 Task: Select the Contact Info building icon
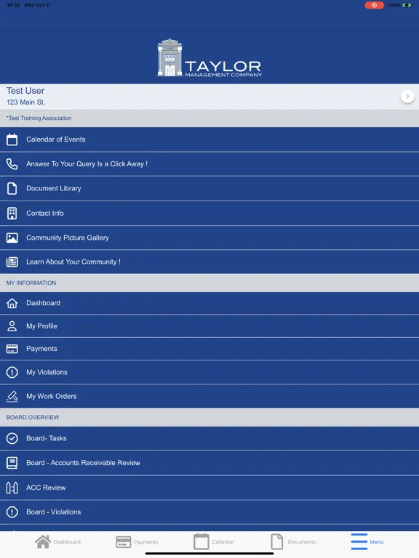(12, 213)
